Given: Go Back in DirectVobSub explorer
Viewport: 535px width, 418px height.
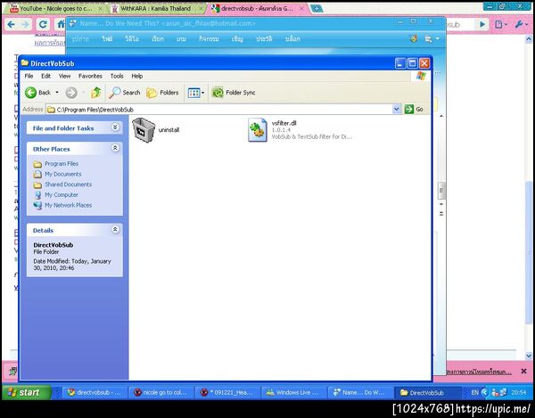Looking at the screenshot, I should click(x=37, y=93).
